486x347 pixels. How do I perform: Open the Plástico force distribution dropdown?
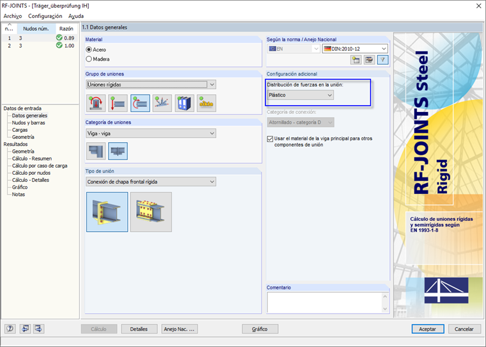(301, 95)
